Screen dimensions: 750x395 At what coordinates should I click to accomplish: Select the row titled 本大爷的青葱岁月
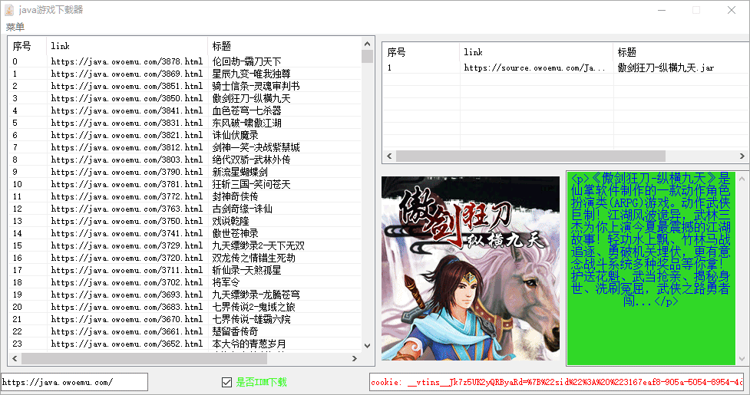coord(185,344)
